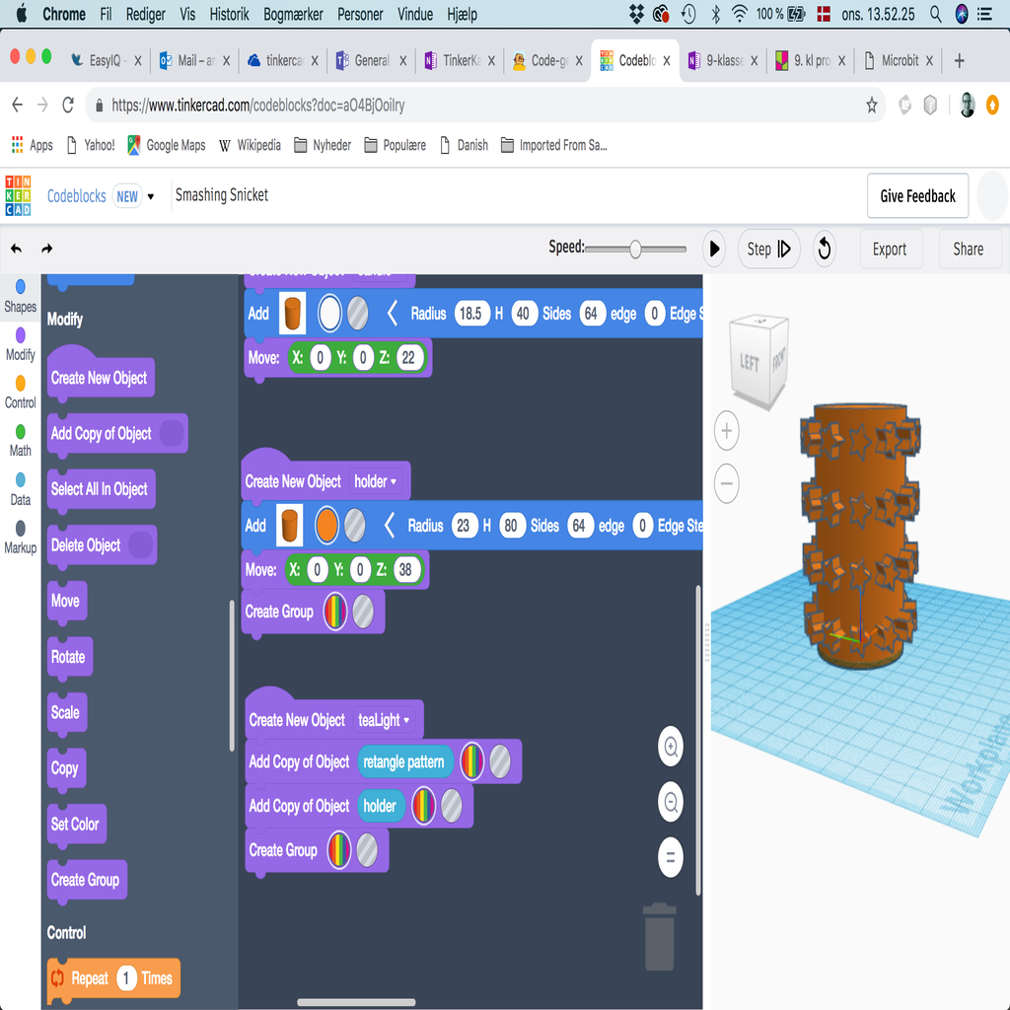This screenshot has height=1010, width=1010.
Task: Click the Radius input showing 23
Action: pos(465,526)
